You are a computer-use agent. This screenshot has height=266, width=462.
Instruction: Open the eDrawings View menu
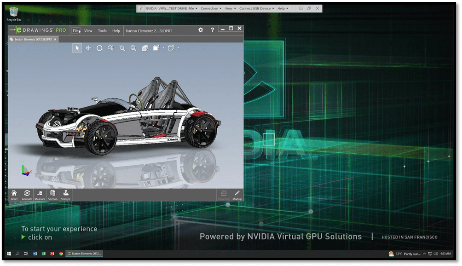pos(88,31)
